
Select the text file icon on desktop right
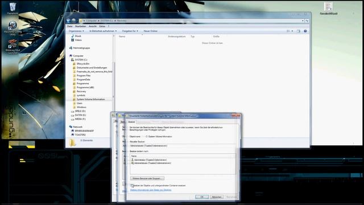point(328,6)
